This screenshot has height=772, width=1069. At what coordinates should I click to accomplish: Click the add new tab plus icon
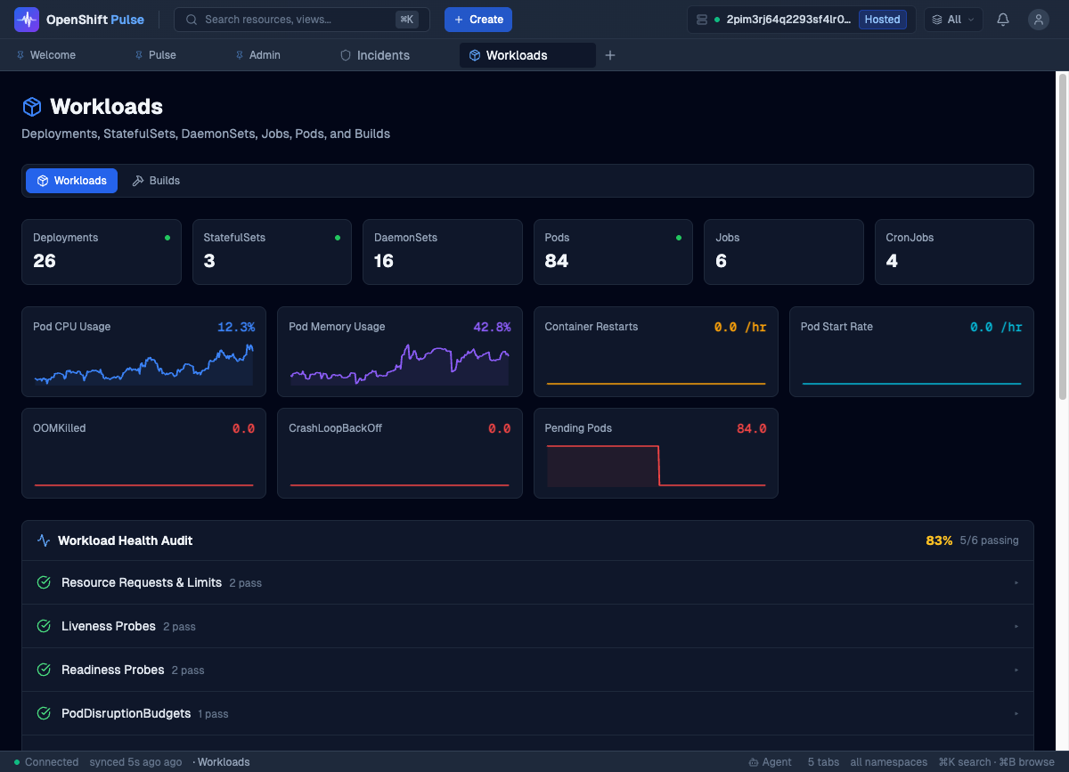[610, 55]
